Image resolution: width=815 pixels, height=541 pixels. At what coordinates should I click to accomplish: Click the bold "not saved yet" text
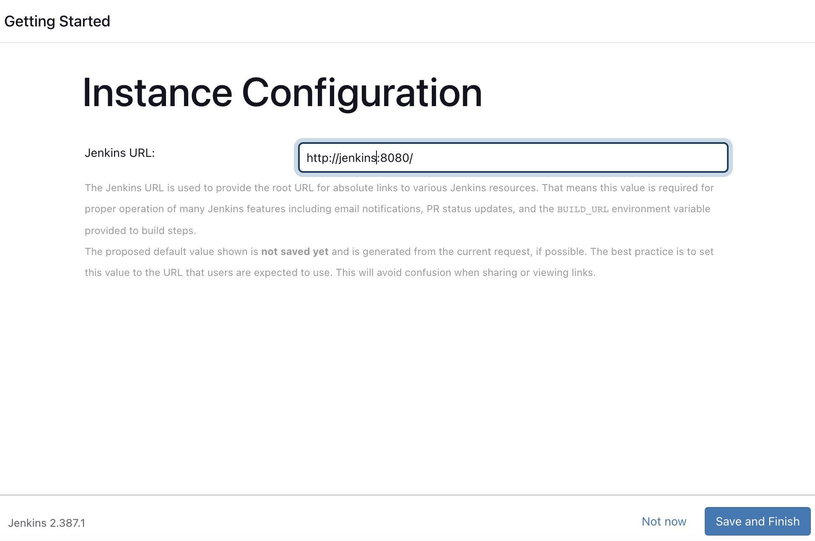[295, 252]
